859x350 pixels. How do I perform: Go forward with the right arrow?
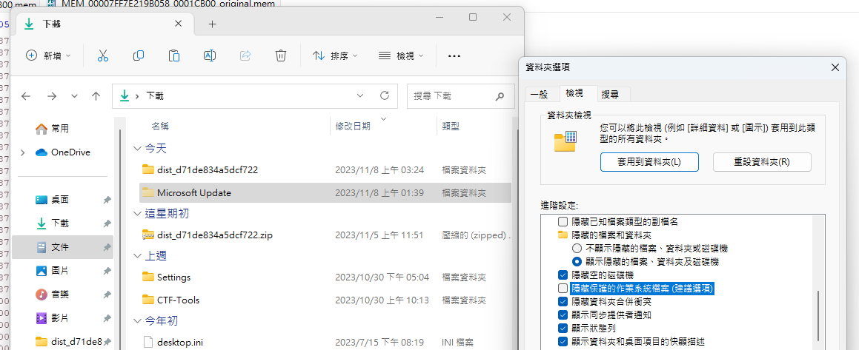click(51, 96)
